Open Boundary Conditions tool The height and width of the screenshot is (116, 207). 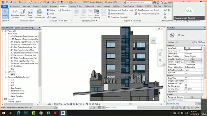click(x=15, y=14)
